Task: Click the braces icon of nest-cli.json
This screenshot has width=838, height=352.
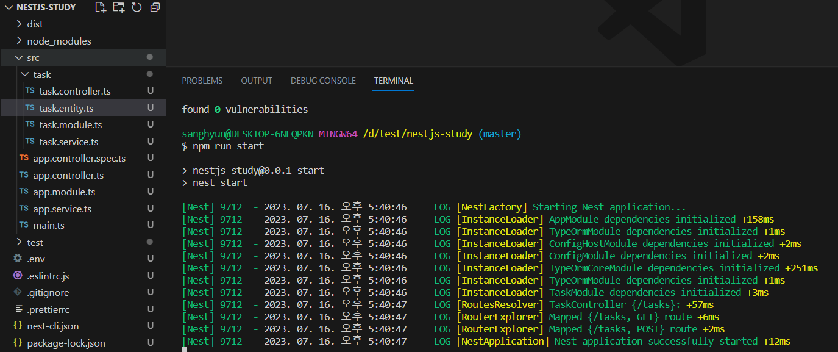Action: click(x=18, y=326)
